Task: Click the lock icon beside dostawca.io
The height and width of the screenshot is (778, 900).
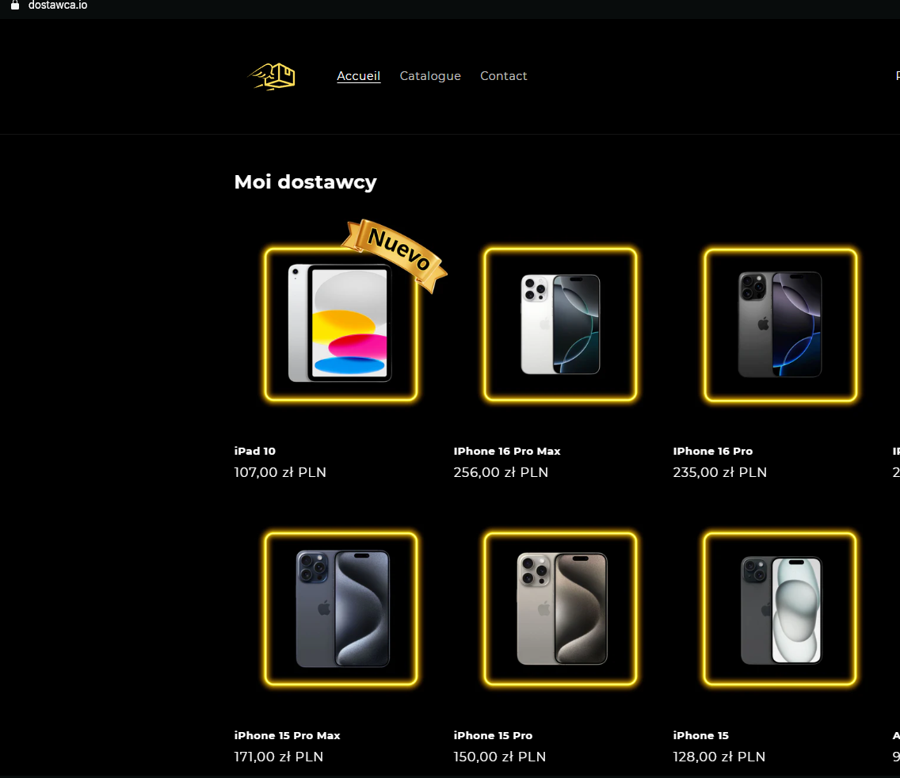Action: coord(15,6)
